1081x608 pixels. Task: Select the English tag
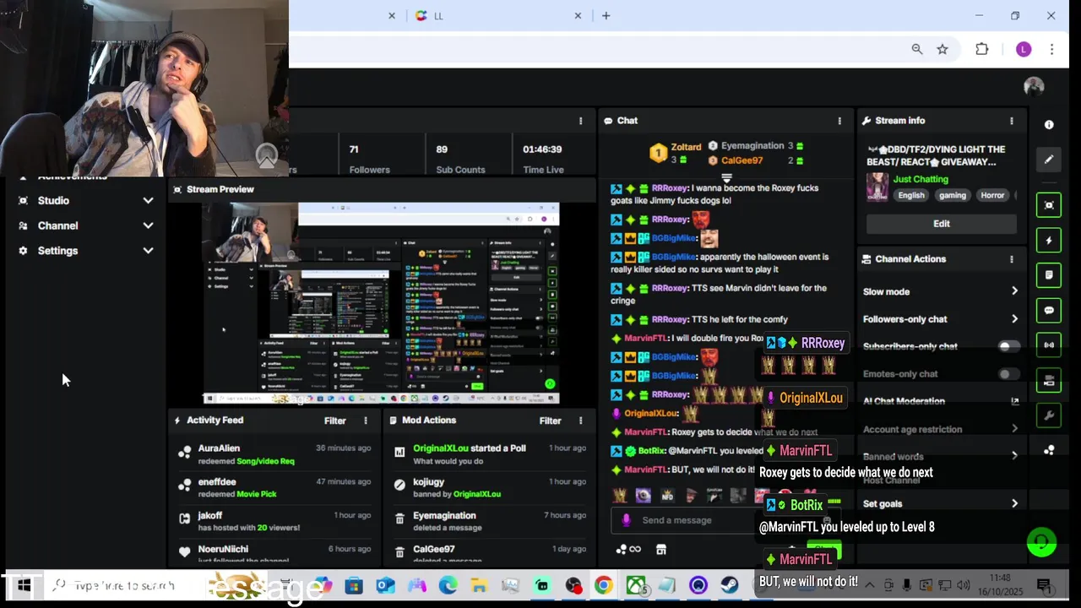click(x=911, y=195)
